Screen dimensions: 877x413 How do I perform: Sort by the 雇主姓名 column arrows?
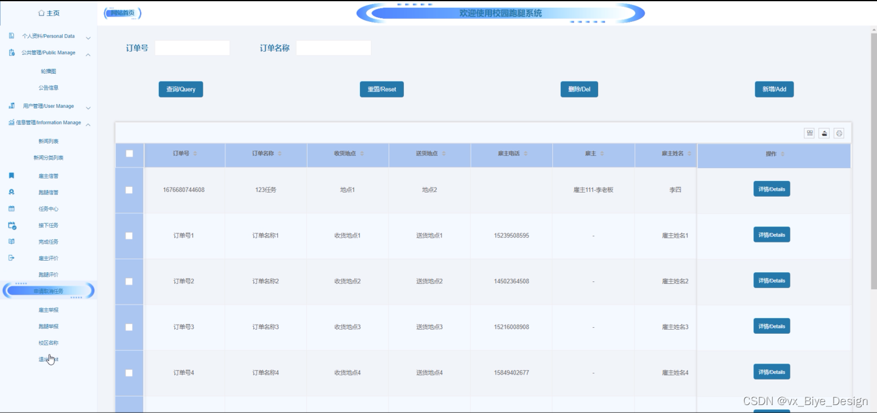click(690, 154)
